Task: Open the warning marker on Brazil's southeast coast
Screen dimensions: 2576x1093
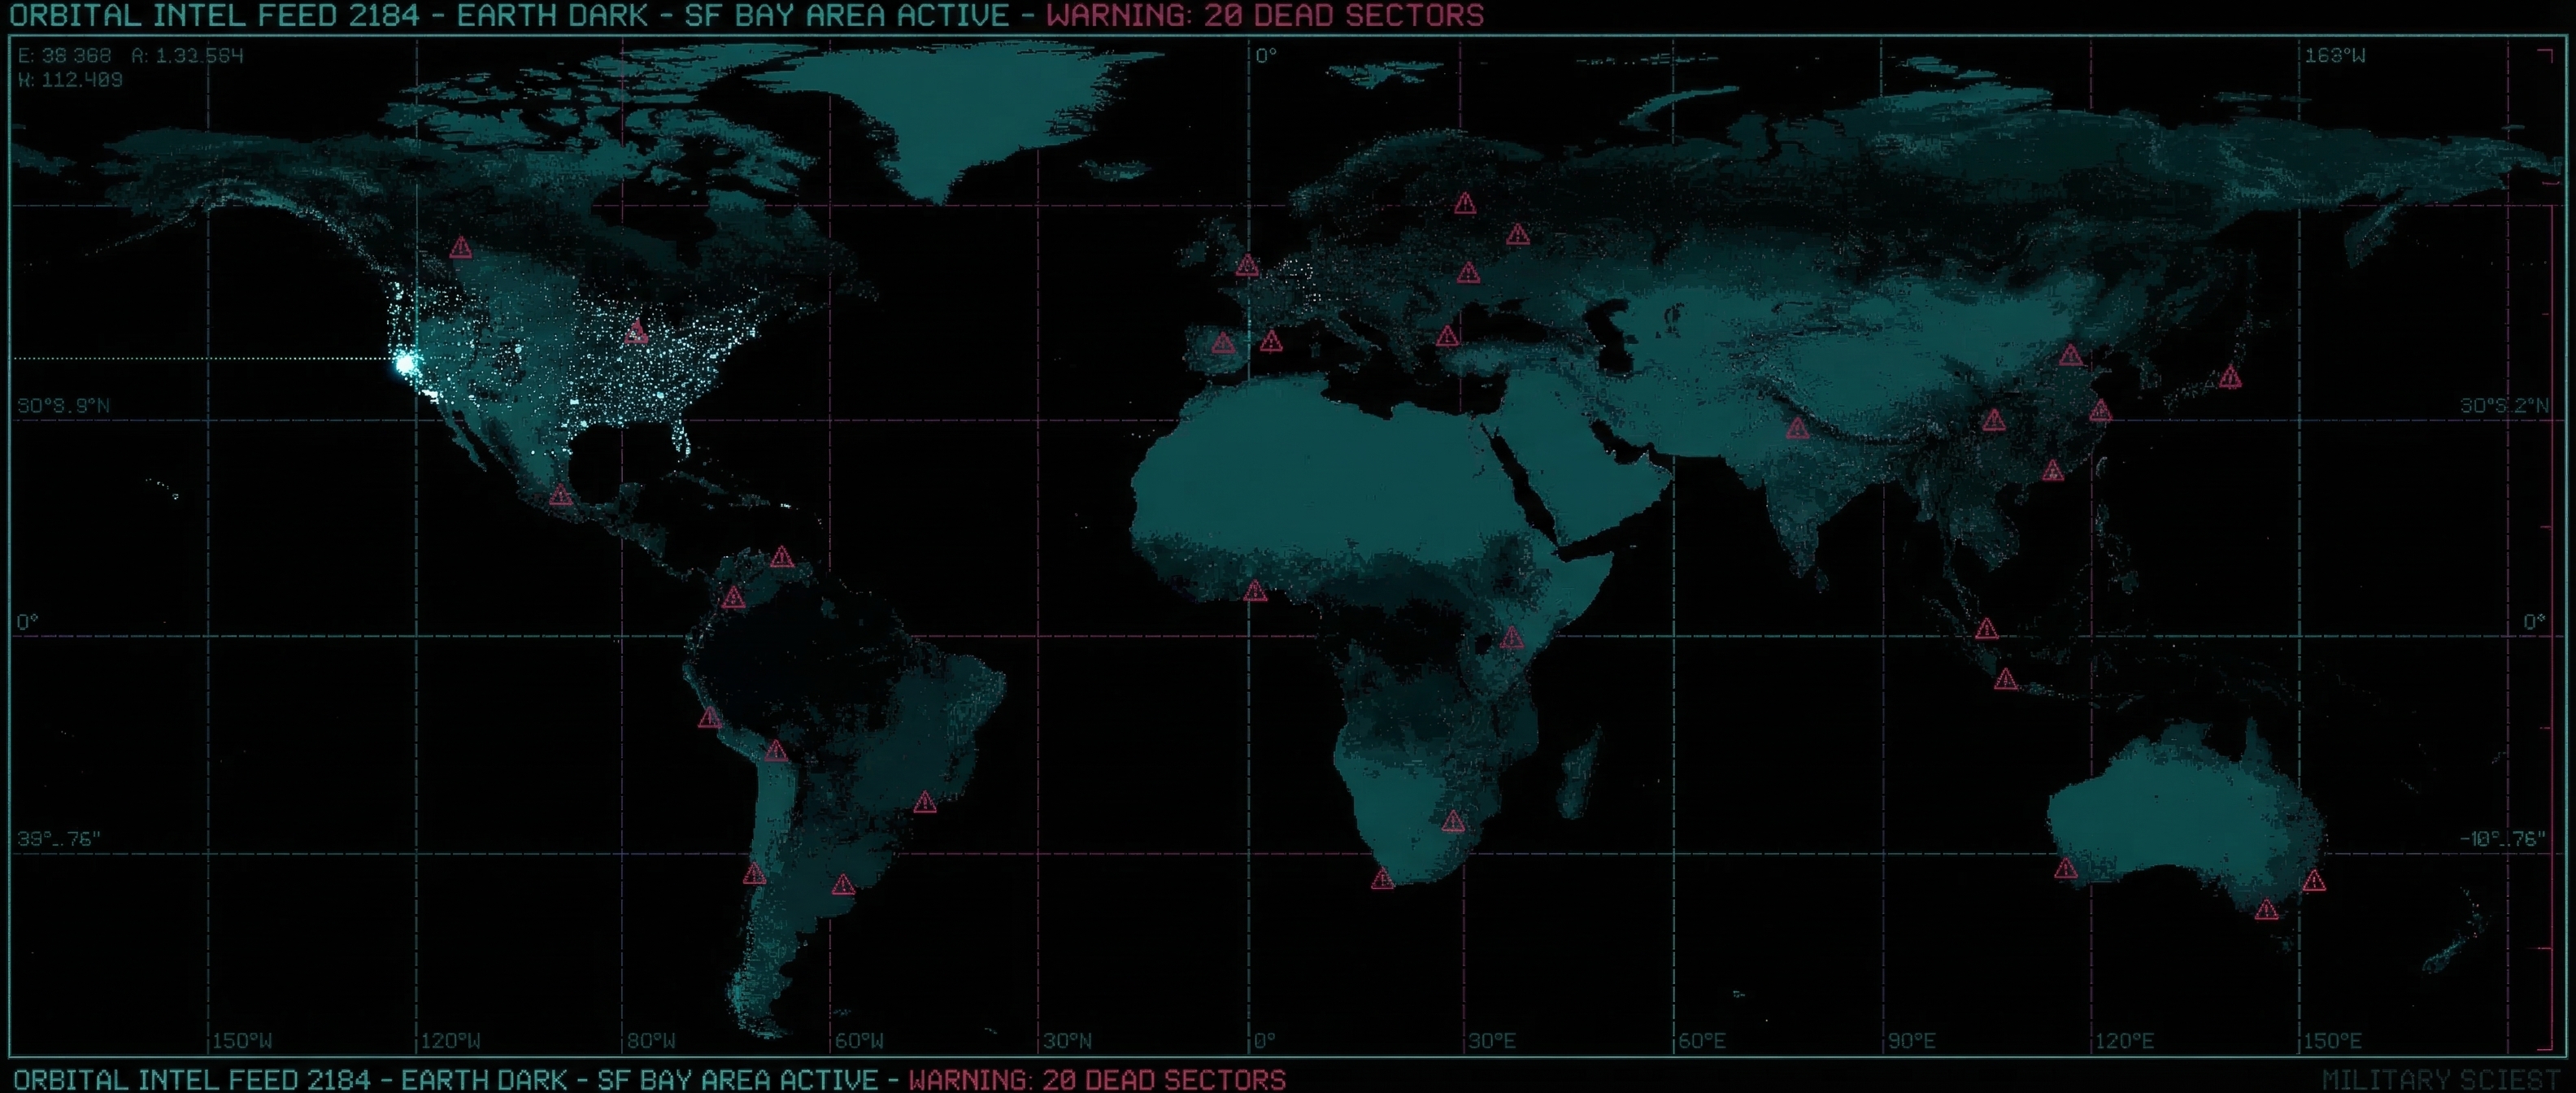Action: click(x=925, y=802)
